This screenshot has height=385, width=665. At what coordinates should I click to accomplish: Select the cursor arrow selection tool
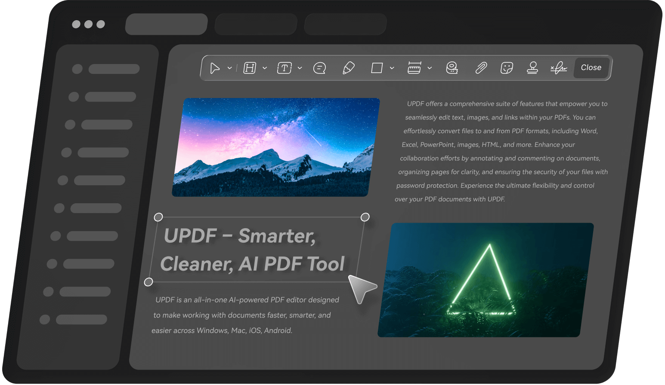pyautogui.click(x=215, y=68)
